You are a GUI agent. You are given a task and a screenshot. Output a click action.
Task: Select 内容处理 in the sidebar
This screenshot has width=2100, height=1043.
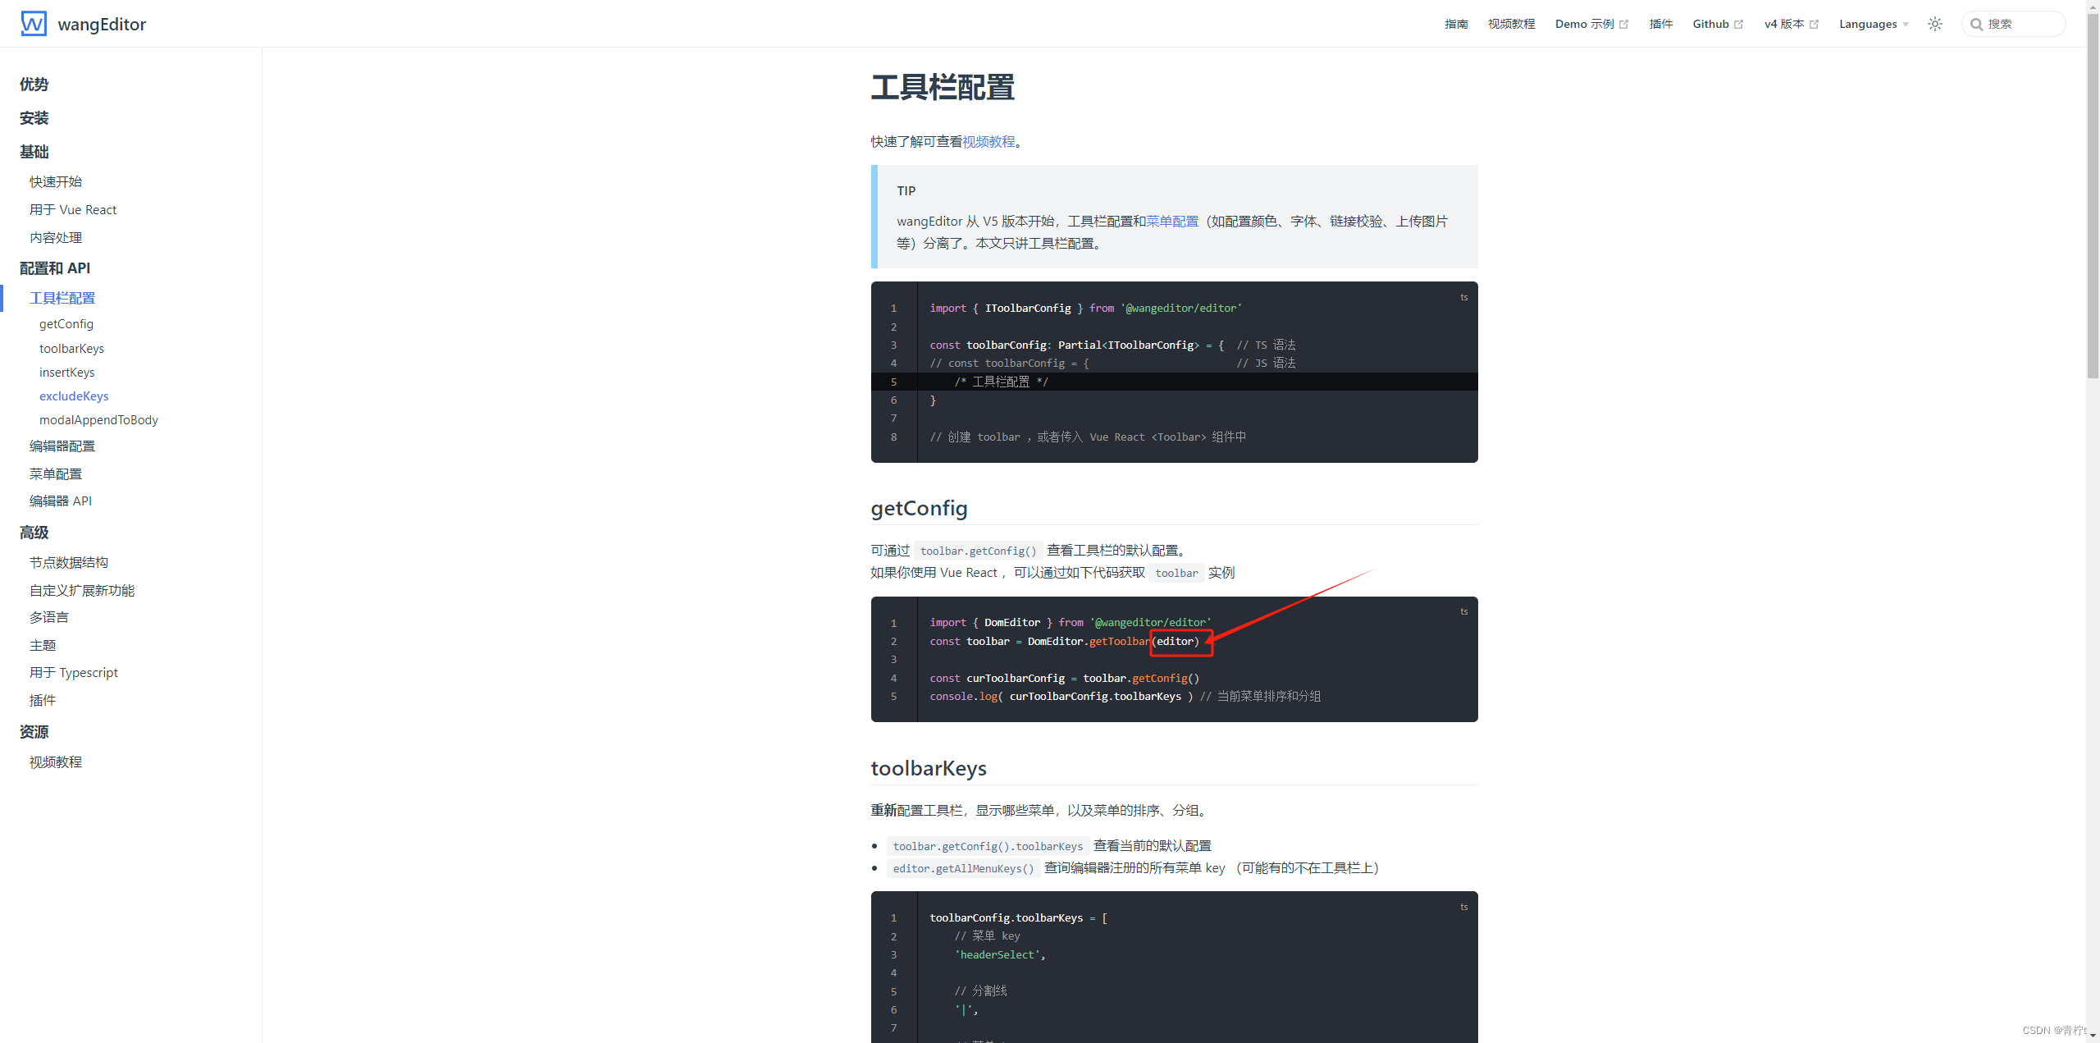(56, 237)
